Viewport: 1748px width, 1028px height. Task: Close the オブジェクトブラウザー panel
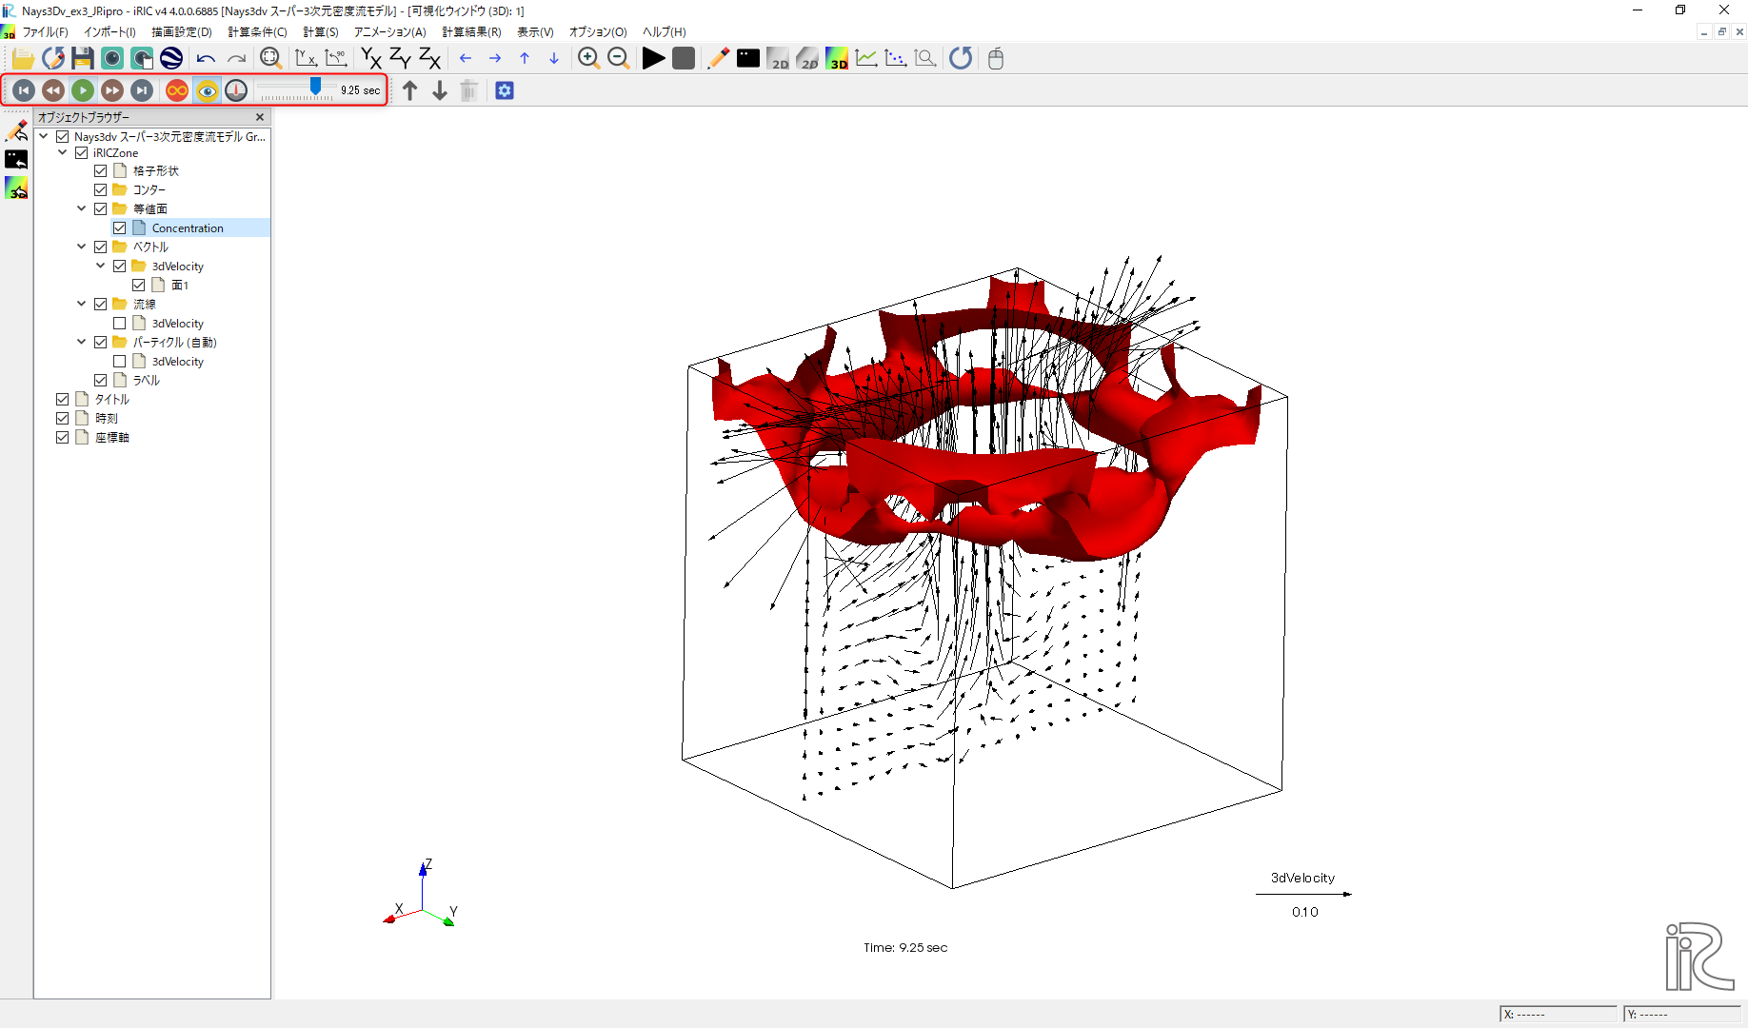click(x=260, y=117)
